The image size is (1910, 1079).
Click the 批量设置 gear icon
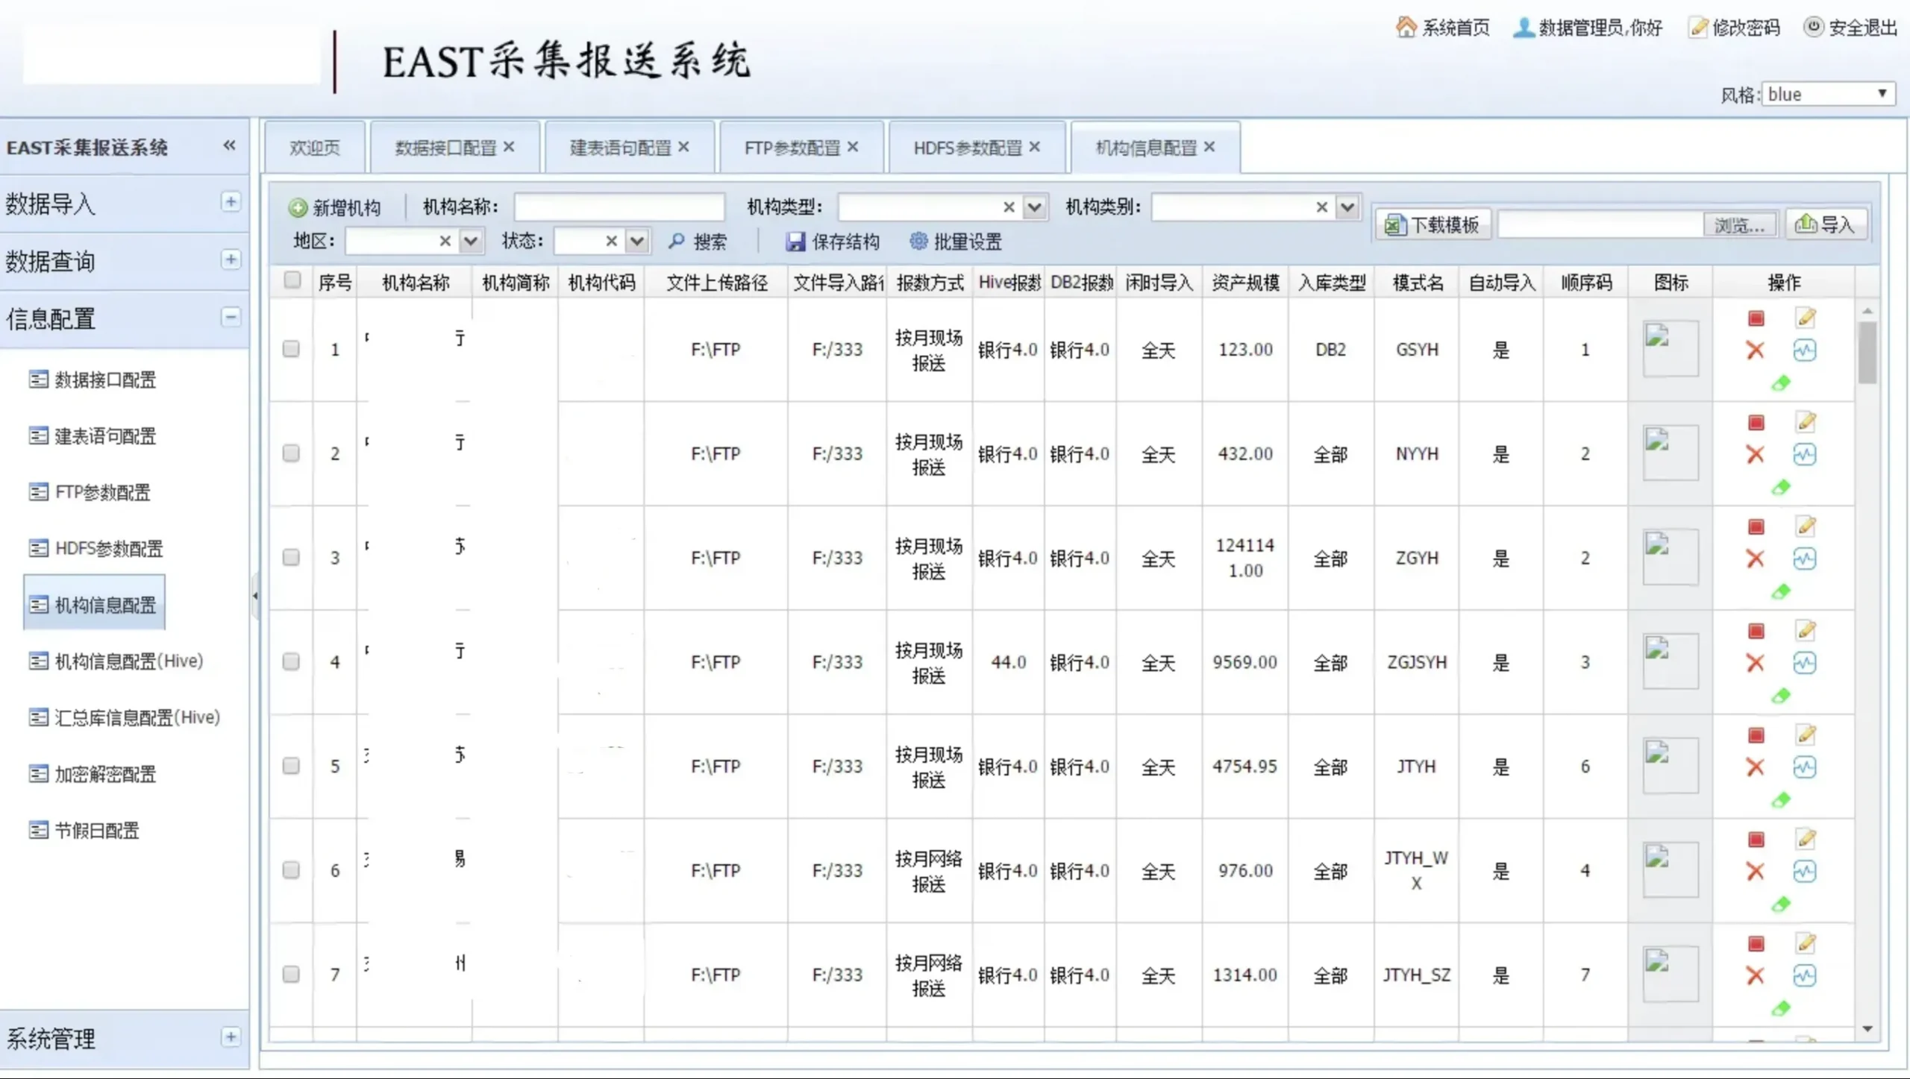[x=918, y=241]
